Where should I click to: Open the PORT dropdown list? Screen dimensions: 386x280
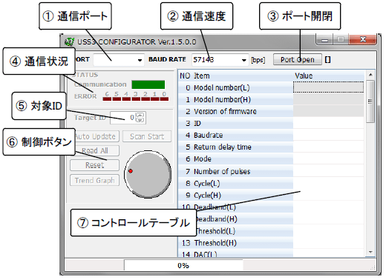(140, 60)
